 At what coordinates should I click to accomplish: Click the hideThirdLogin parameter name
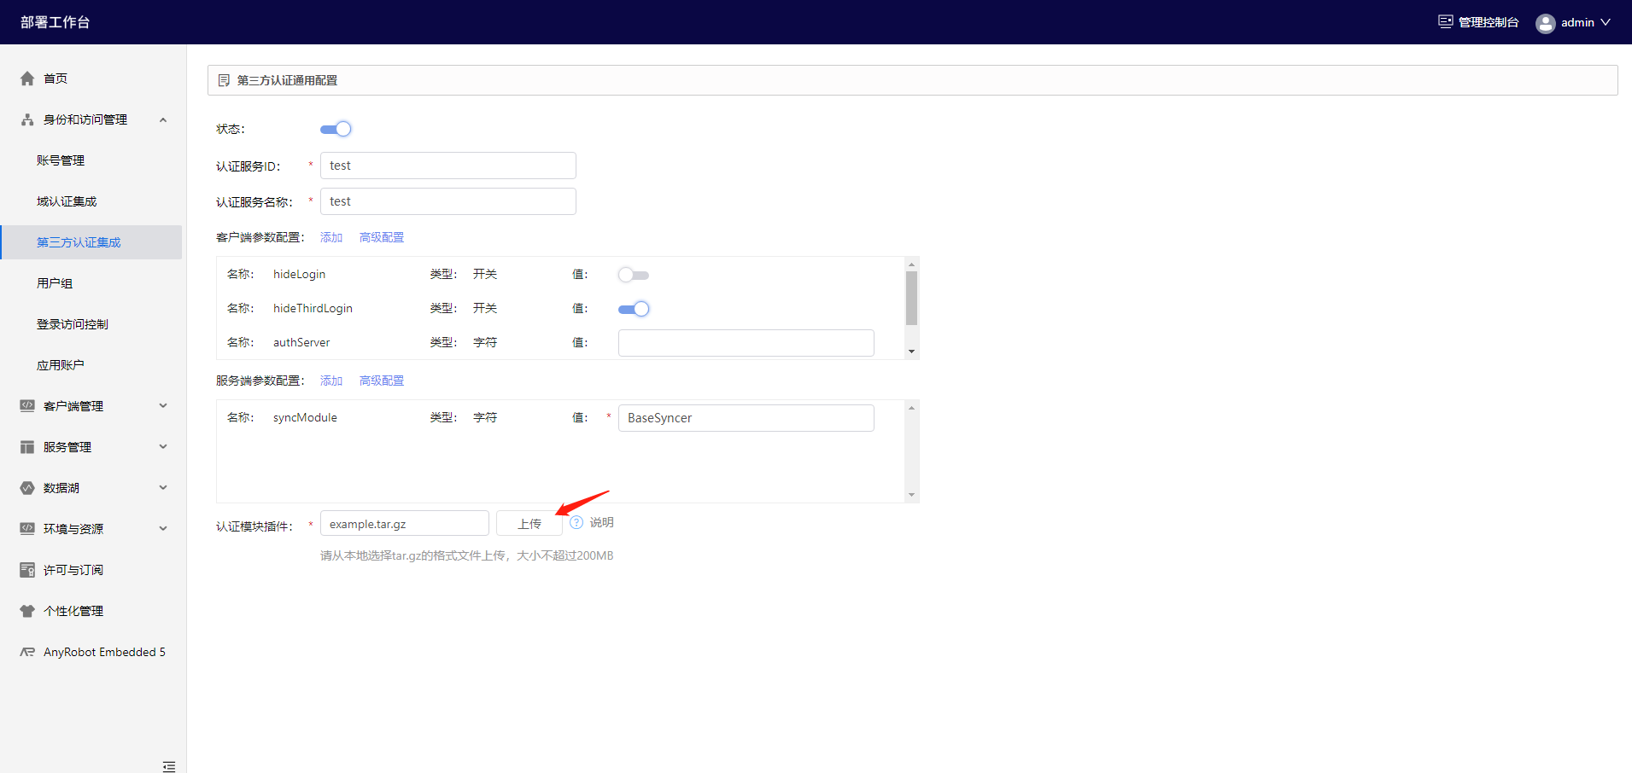point(313,308)
